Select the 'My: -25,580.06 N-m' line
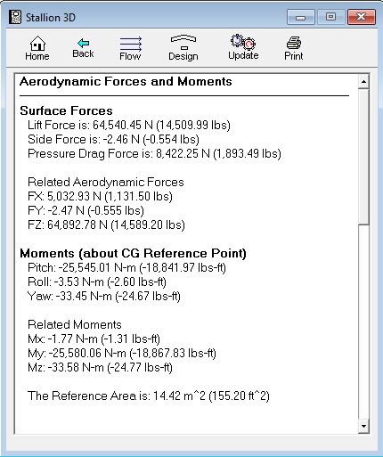Screen dimensions: 383x457 click(x=122, y=353)
